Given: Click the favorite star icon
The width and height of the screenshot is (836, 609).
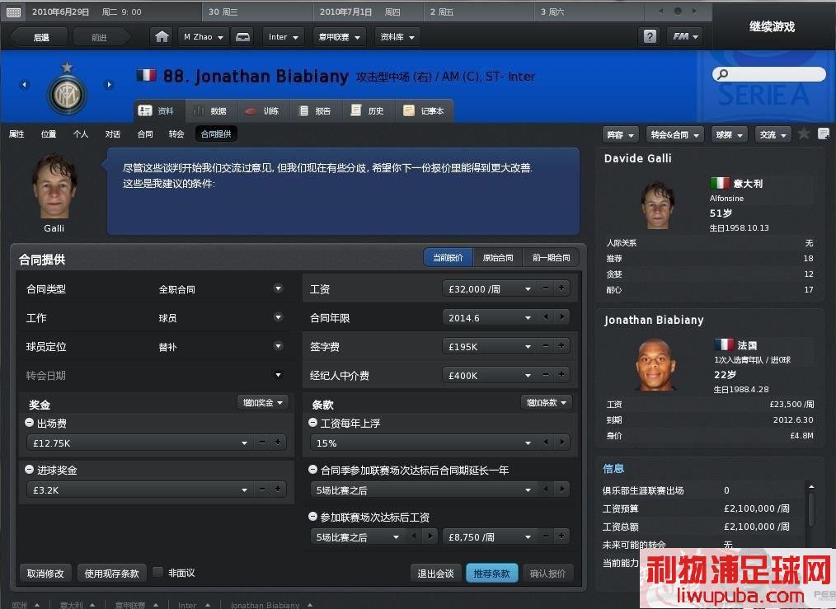Looking at the screenshot, I should 804,134.
